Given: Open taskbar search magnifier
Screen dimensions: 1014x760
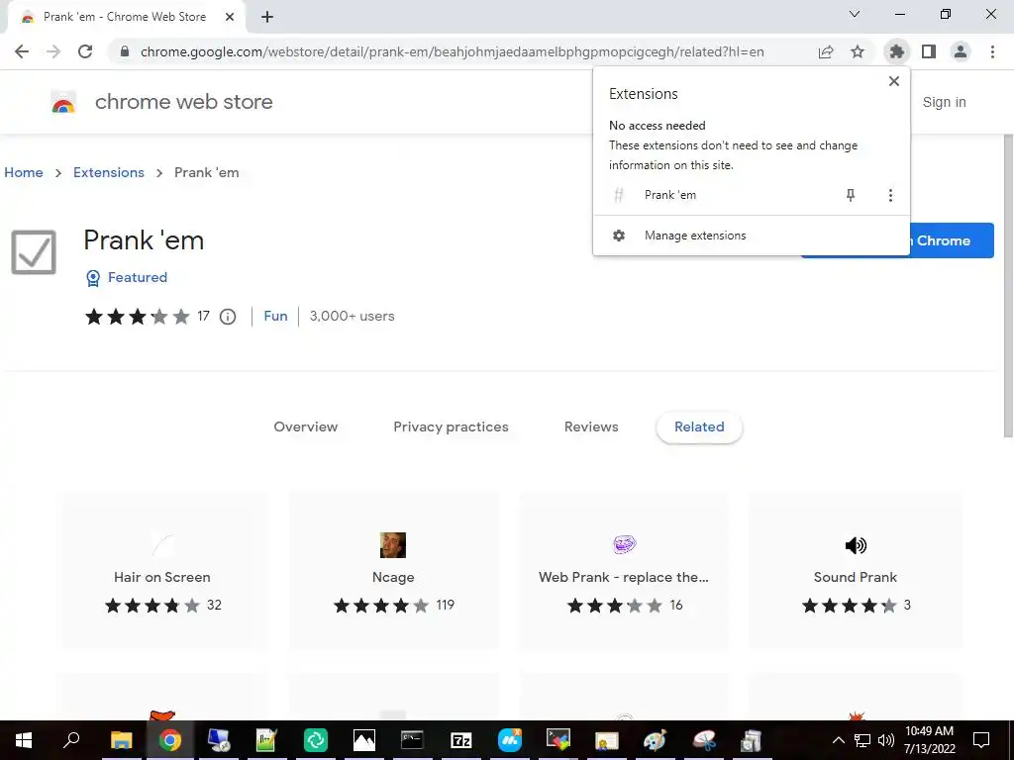Looking at the screenshot, I should 71,740.
